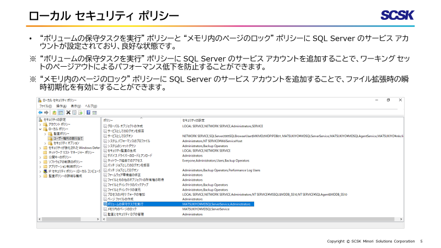
Task: Click the Export list toolbar icon
Action: point(80,112)
